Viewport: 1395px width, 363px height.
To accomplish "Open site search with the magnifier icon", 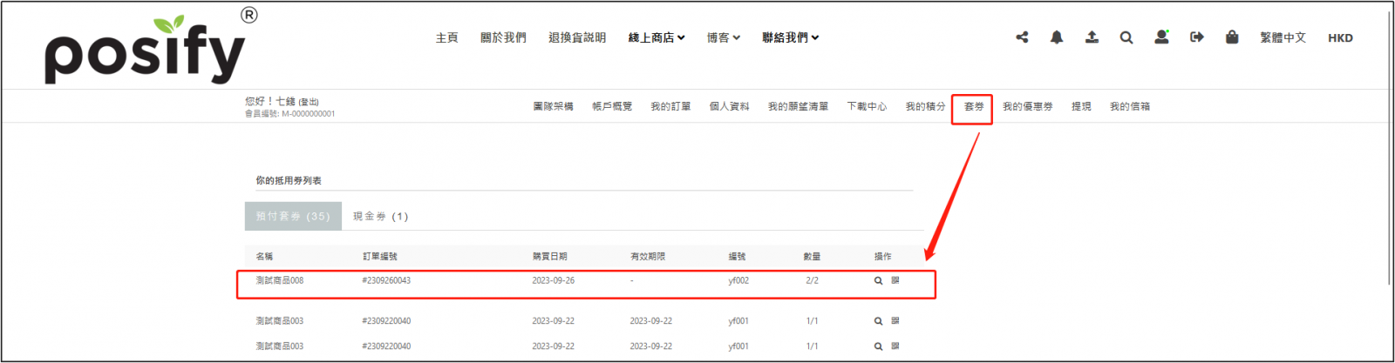I will 1126,37.
